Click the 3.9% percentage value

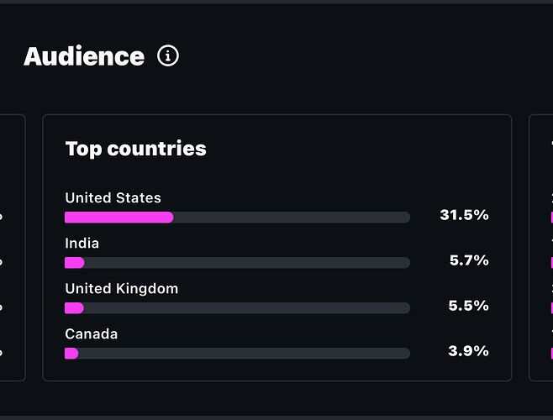(469, 351)
